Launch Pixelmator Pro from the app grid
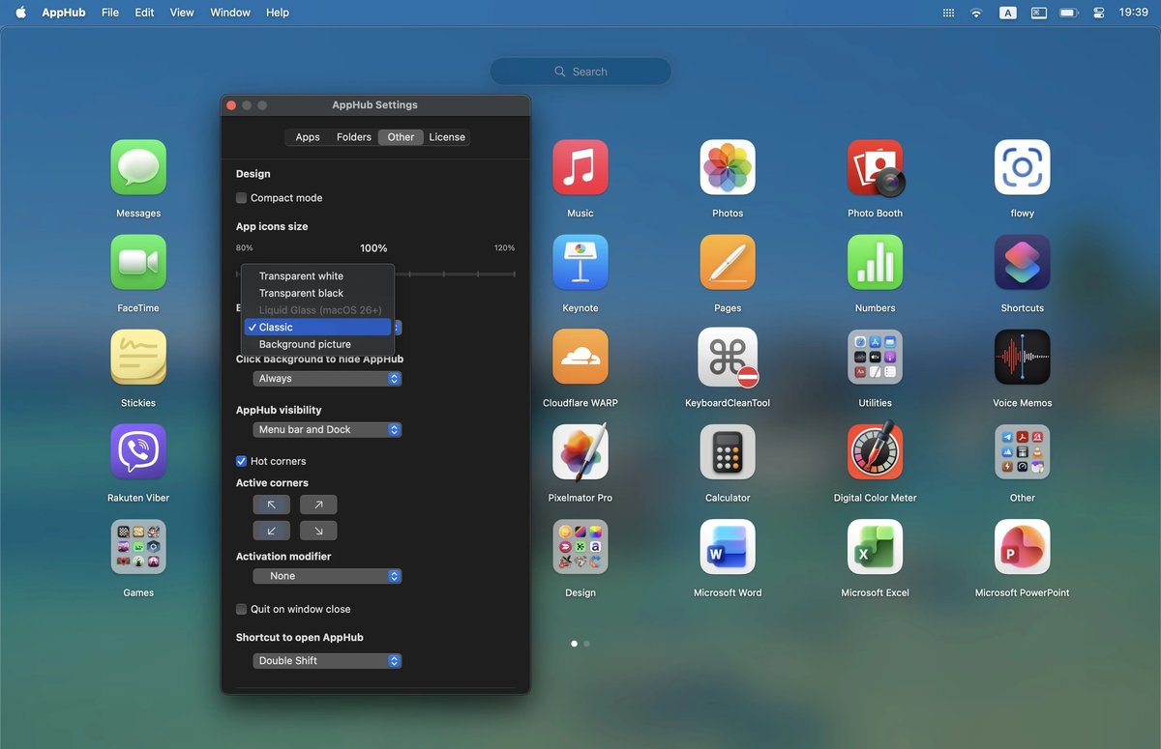 (x=580, y=451)
